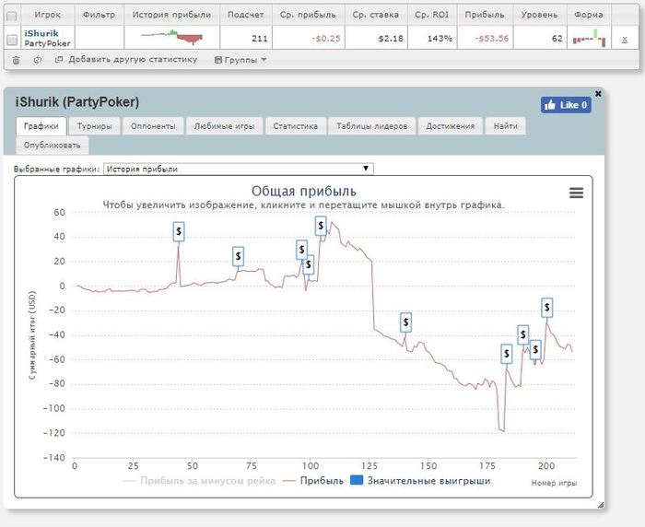Remove the iShurik row via the x link
This screenshot has width=645, height=527.
pyautogui.click(x=625, y=39)
